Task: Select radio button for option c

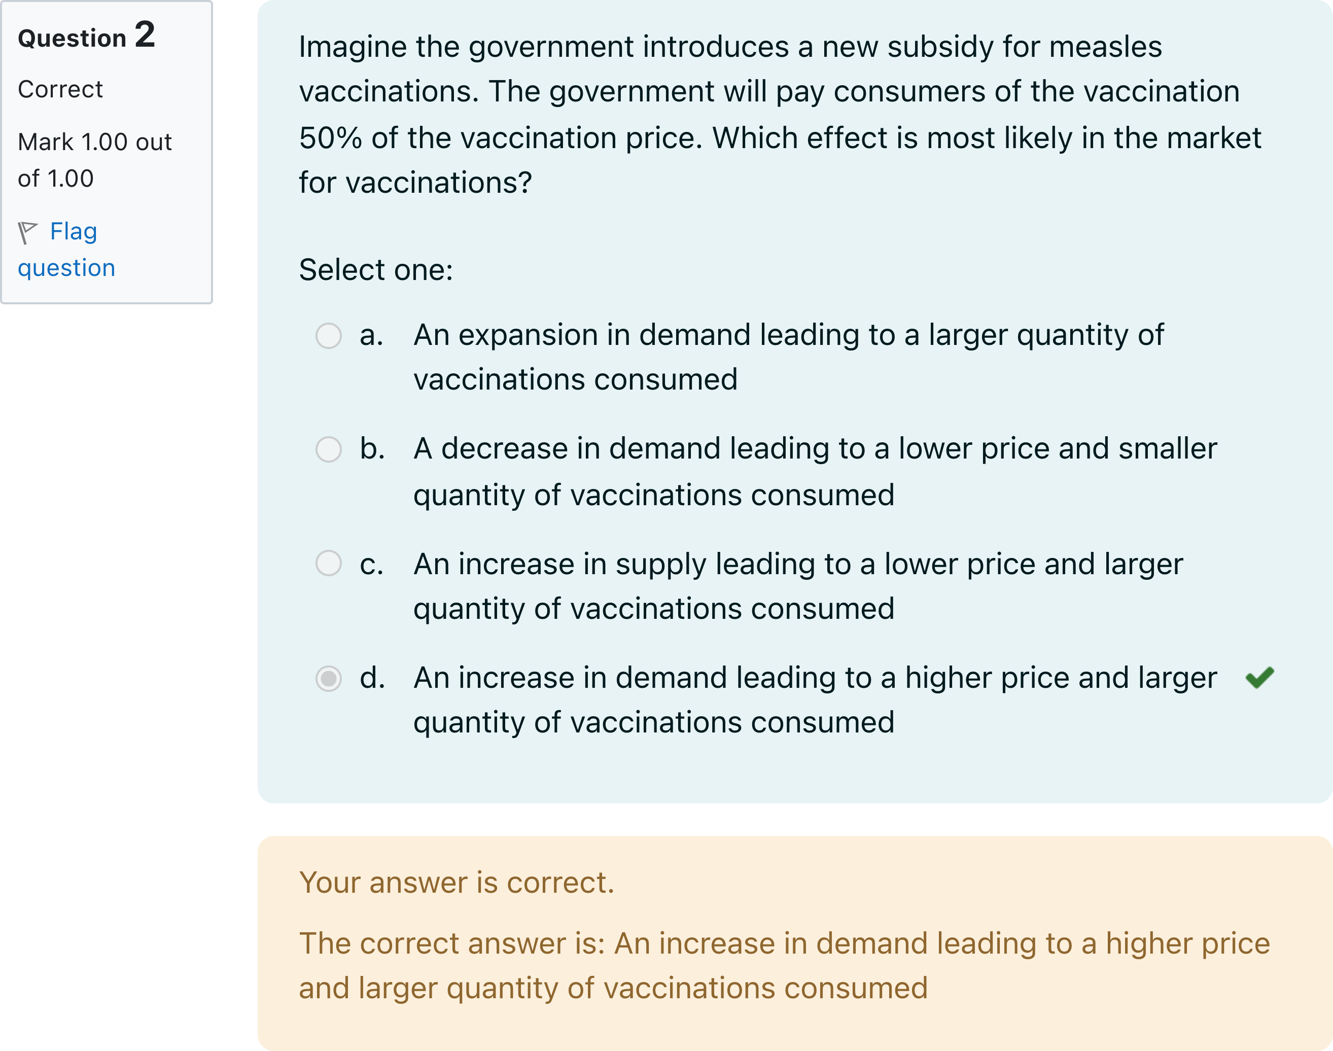Action: tap(329, 563)
